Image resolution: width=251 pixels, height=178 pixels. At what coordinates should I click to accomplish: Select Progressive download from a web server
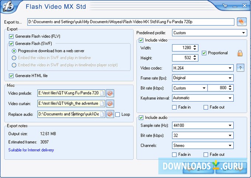(x=14, y=51)
